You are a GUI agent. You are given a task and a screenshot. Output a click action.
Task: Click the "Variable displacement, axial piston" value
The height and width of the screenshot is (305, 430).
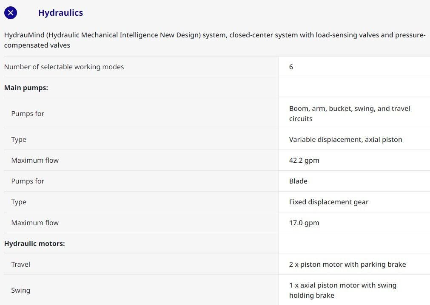pos(345,139)
